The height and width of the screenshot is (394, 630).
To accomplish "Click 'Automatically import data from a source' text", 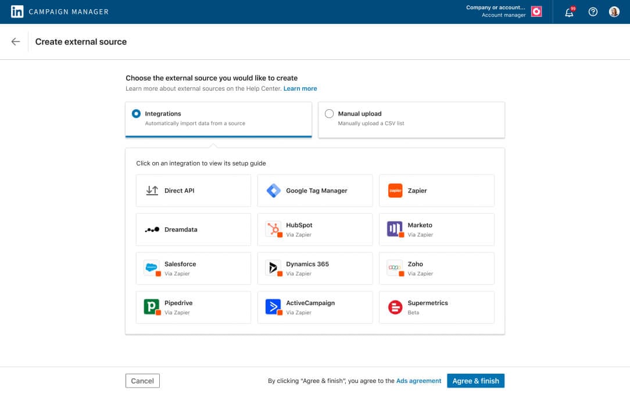I will (195, 124).
